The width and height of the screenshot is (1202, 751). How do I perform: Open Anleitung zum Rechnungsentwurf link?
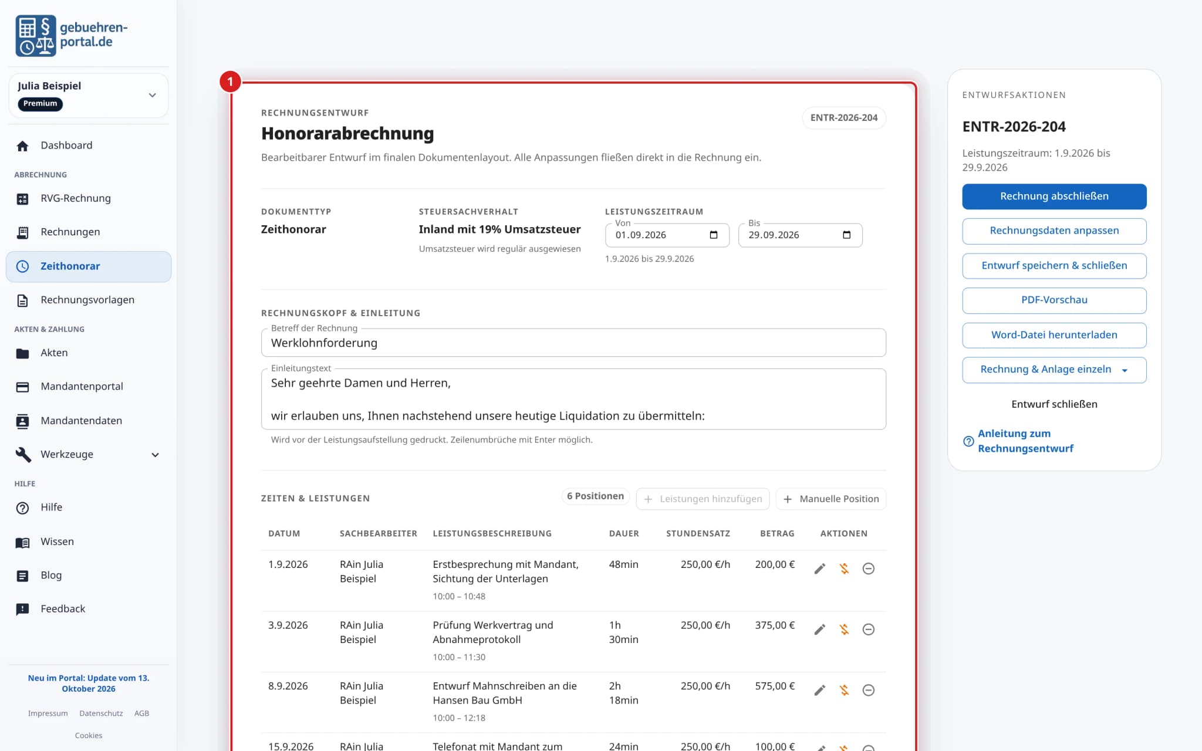pos(1025,441)
